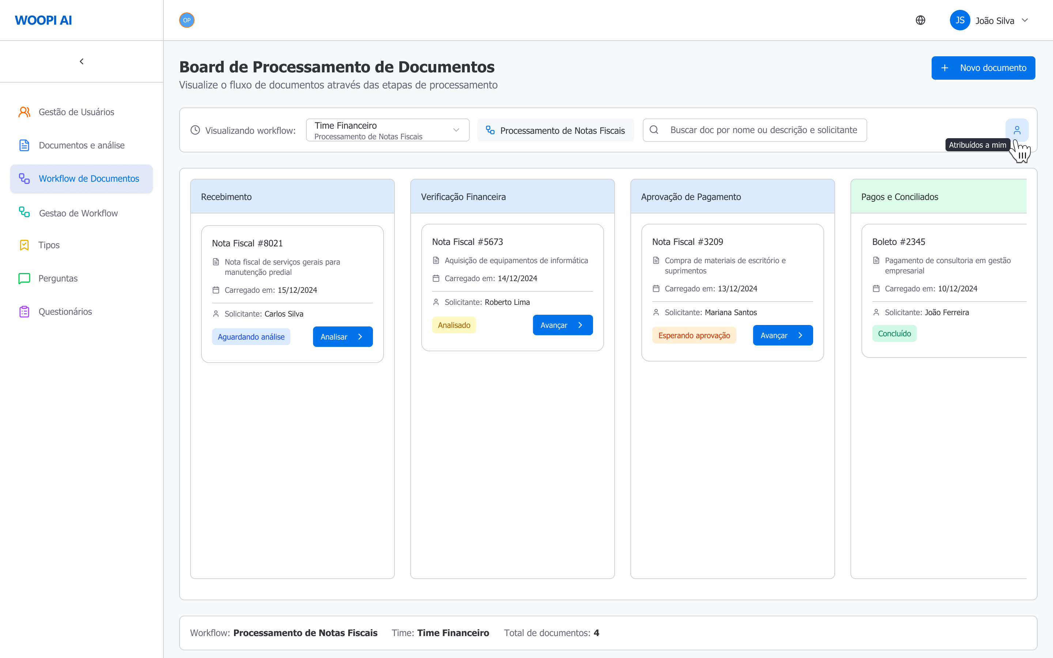The image size is (1053, 658).
Task: Open the Time Financeiro workflow dropdown
Action: (x=387, y=130)
